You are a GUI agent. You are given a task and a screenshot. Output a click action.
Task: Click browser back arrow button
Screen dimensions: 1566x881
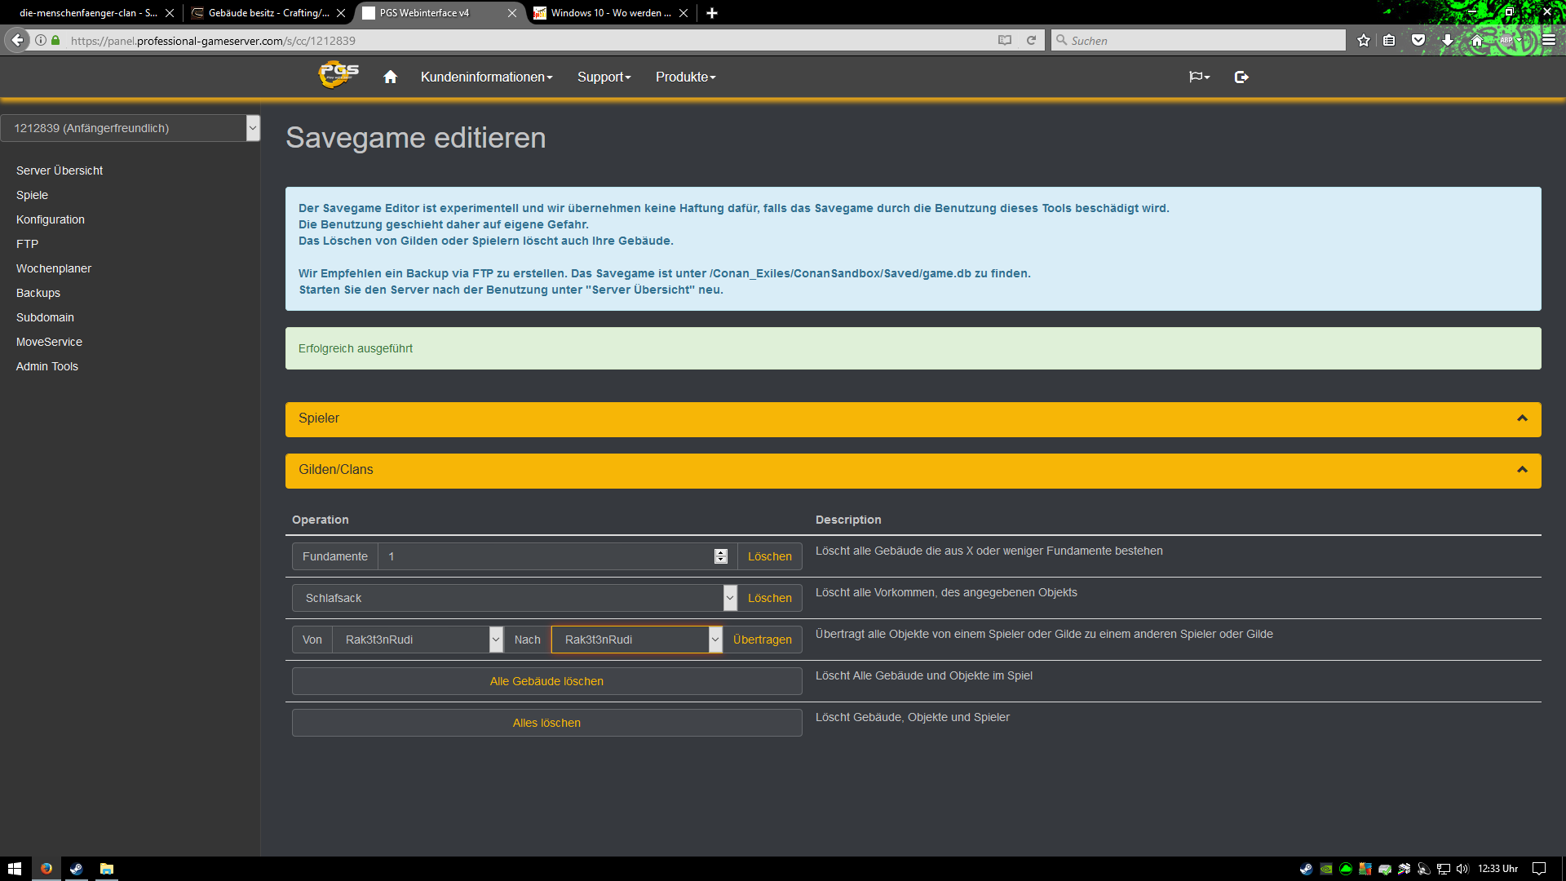pos(17,40)
